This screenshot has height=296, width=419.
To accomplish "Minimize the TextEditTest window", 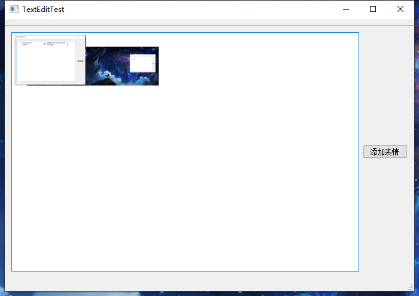I will pyautogui.click(x=346, y=9).
